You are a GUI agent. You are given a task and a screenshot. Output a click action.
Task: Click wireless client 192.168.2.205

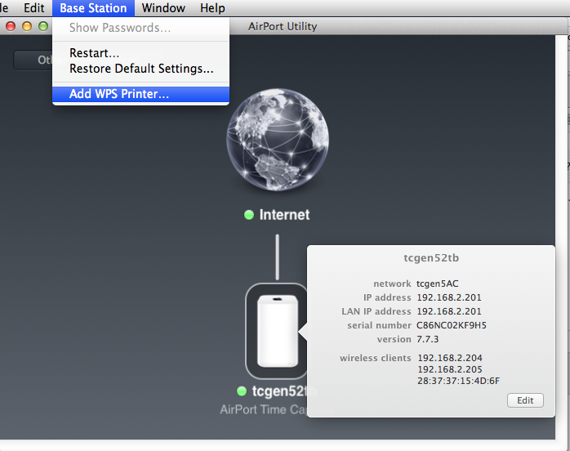click(x=450, y=369)
